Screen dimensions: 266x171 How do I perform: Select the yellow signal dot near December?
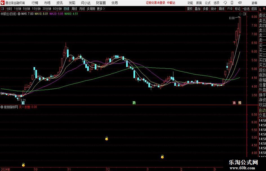click(x=106, y=138)
